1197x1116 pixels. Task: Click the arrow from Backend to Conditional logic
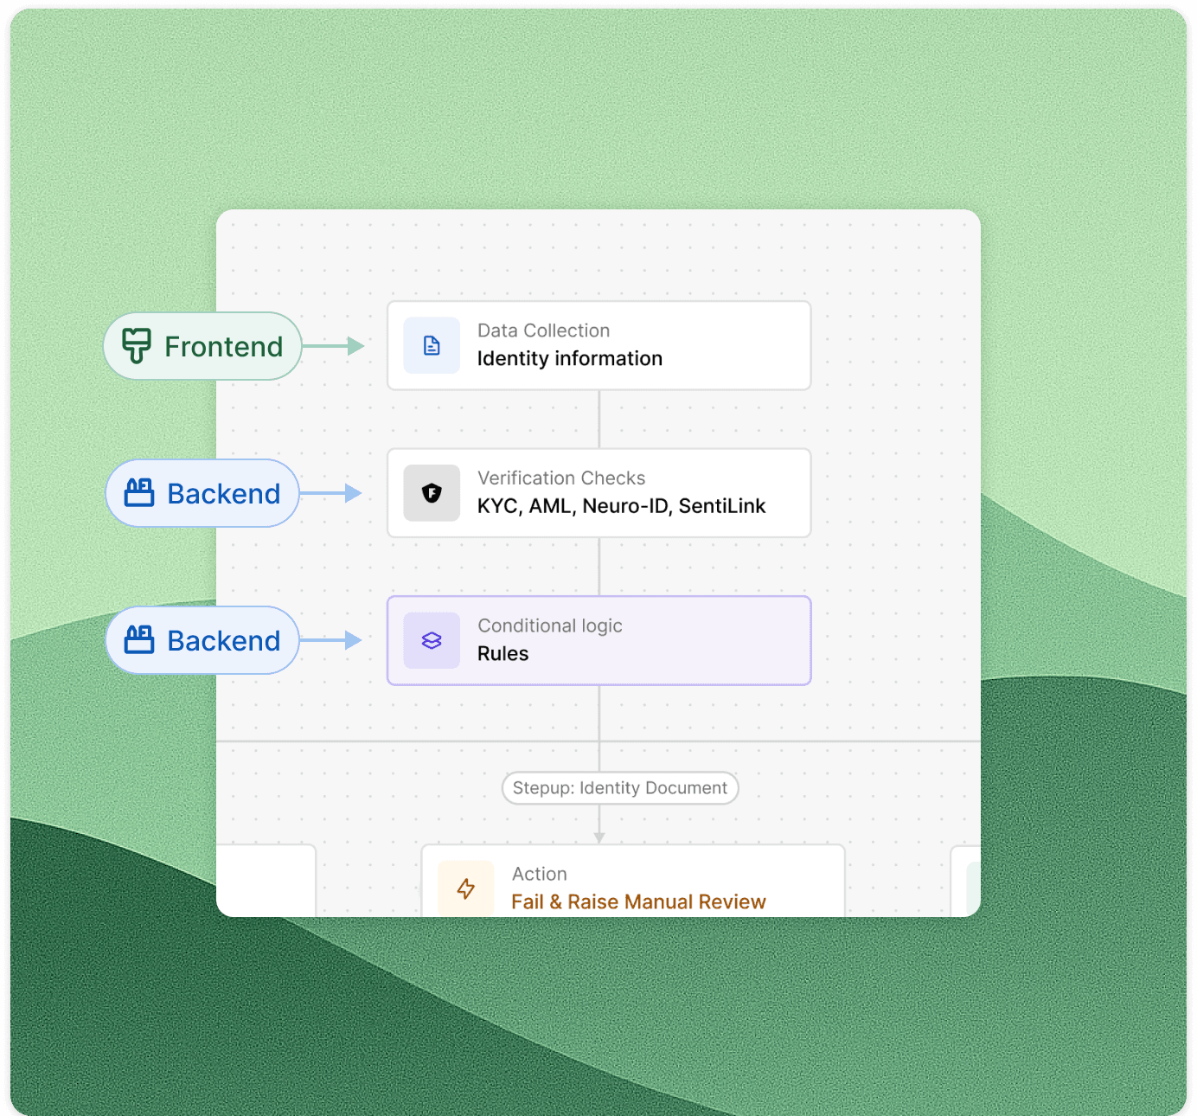(x=332, y=640)
